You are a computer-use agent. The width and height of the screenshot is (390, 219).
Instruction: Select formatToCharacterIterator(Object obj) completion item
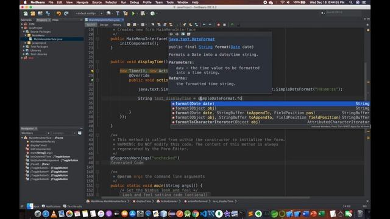pos(271,122)
